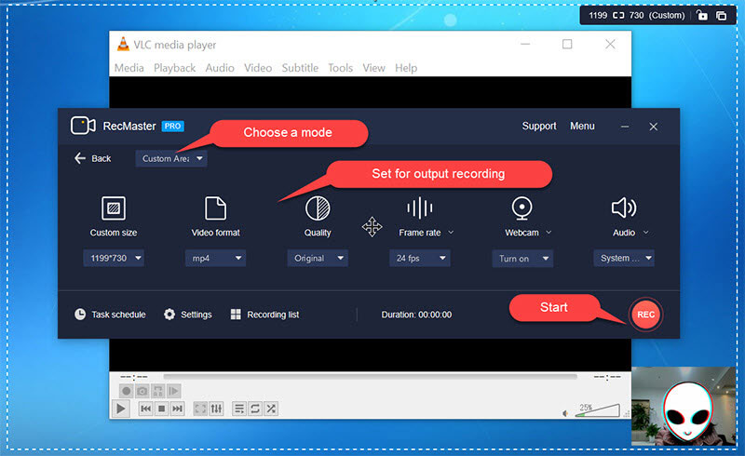Click the Webcam icon in RecMaster

point(521,208)
